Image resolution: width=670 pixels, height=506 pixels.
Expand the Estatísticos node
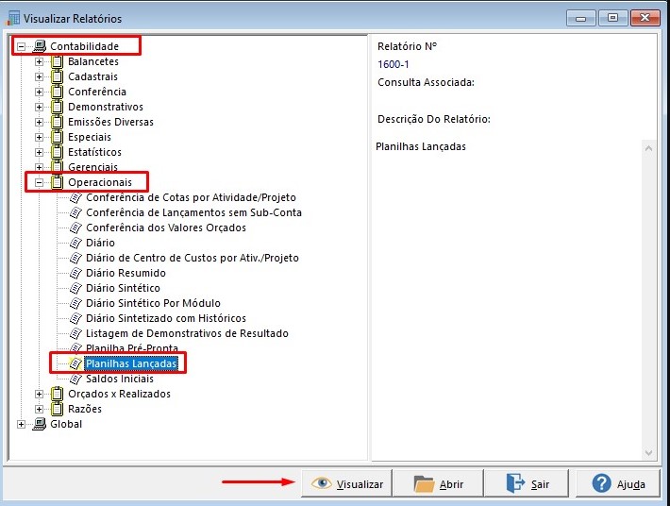pos(39,152)
